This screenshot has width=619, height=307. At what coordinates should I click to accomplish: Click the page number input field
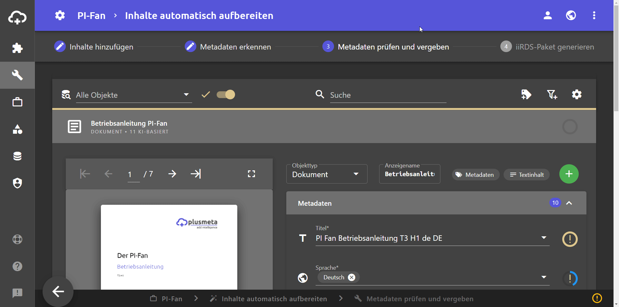click(133, 174)
